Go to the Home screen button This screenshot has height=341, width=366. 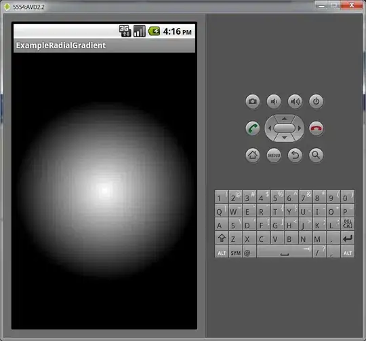point(253,155)
